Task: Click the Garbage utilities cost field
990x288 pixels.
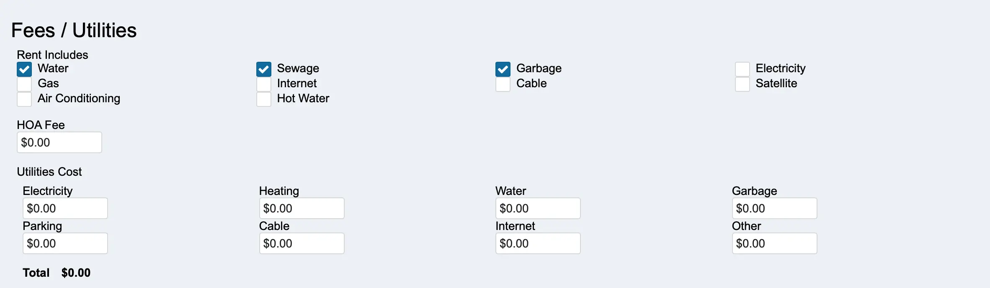Action: point(774,209)
